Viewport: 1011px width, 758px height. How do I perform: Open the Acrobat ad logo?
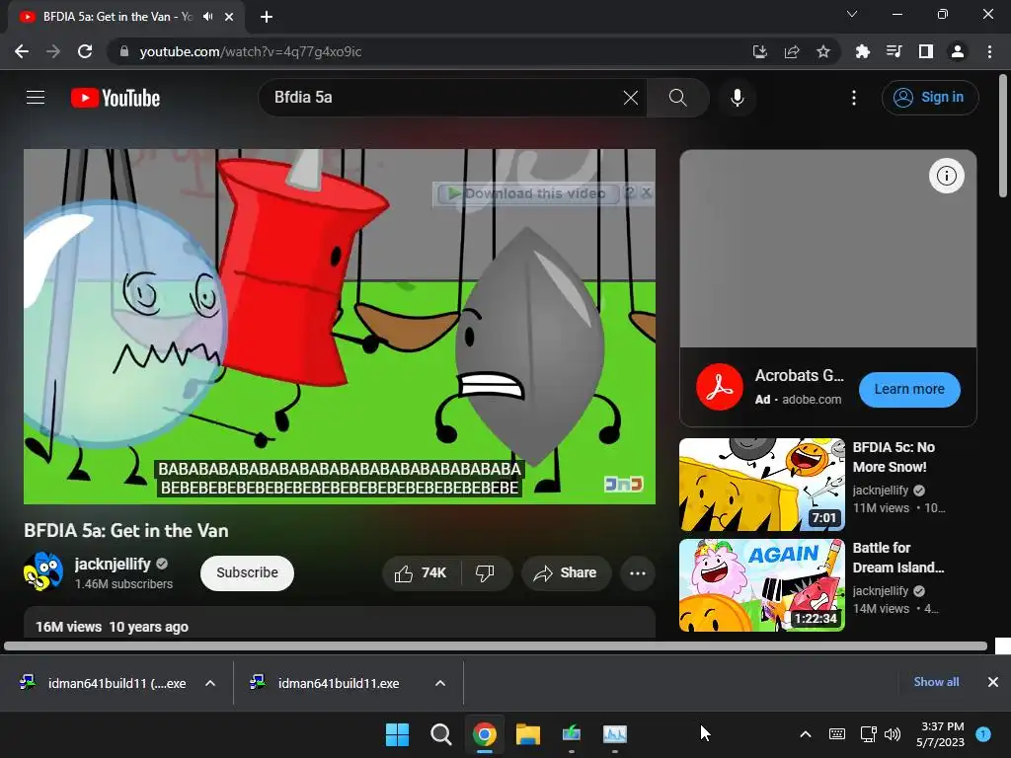(x=720, y=387)
